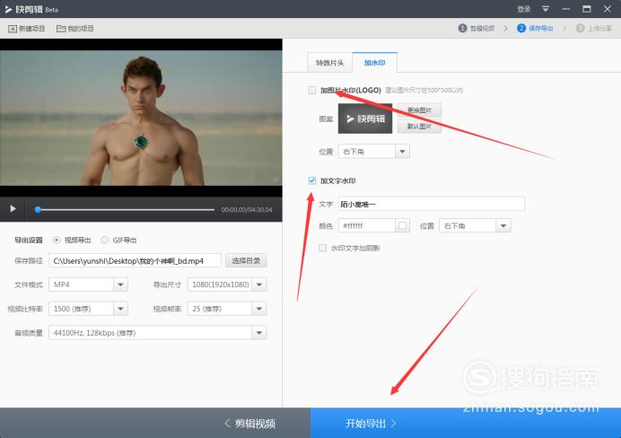Click the 新建项目 new project icon

coord(13,29)
